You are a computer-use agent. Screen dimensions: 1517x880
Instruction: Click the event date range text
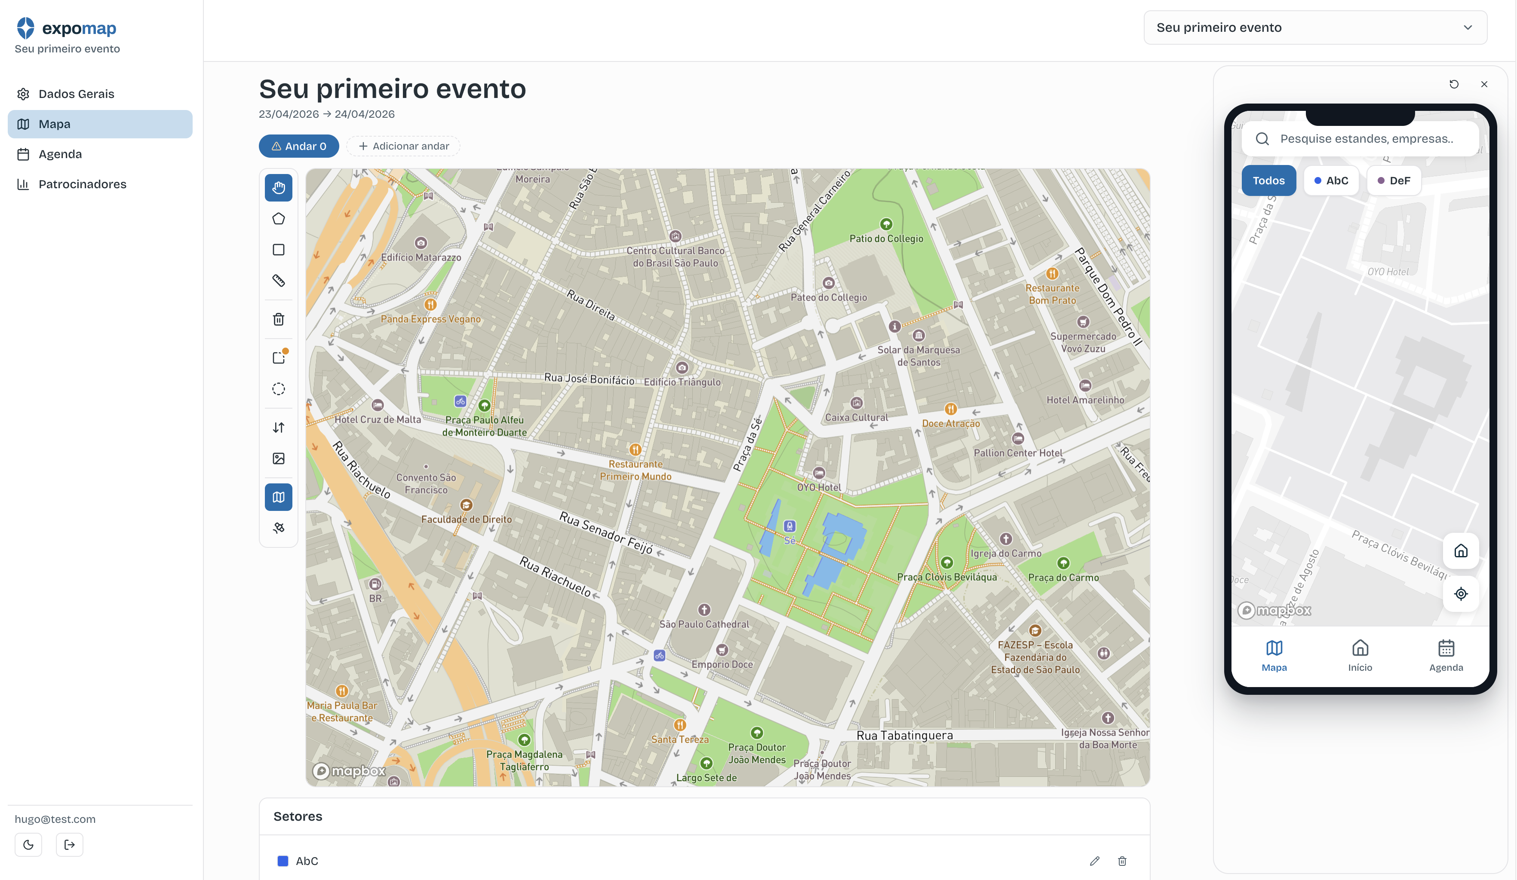(327, 114)
